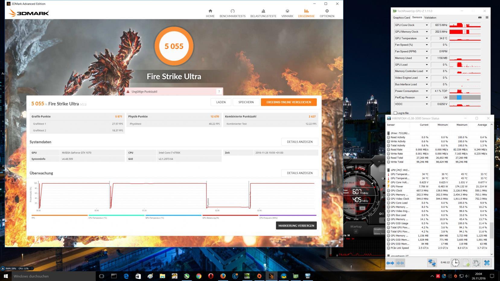
Task: Open the Action Center notification icon
Action: (492, 276)
